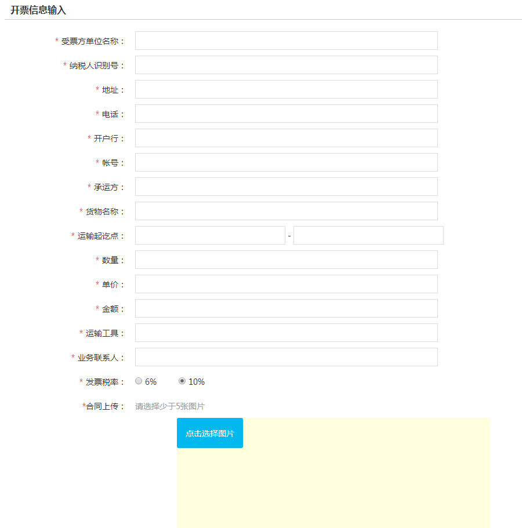Viewport: 522px width, 528px height.
Task: Click the 承运方 input field
Action: coord(287,187)
